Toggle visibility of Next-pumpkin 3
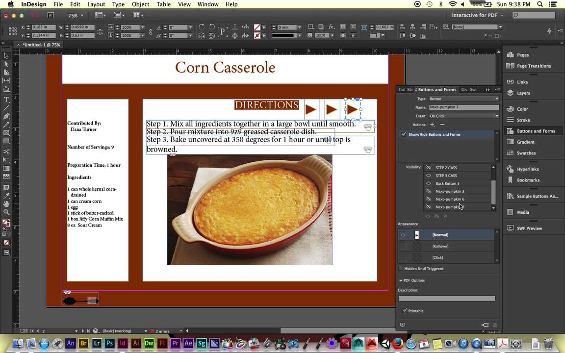 (428, 191)
